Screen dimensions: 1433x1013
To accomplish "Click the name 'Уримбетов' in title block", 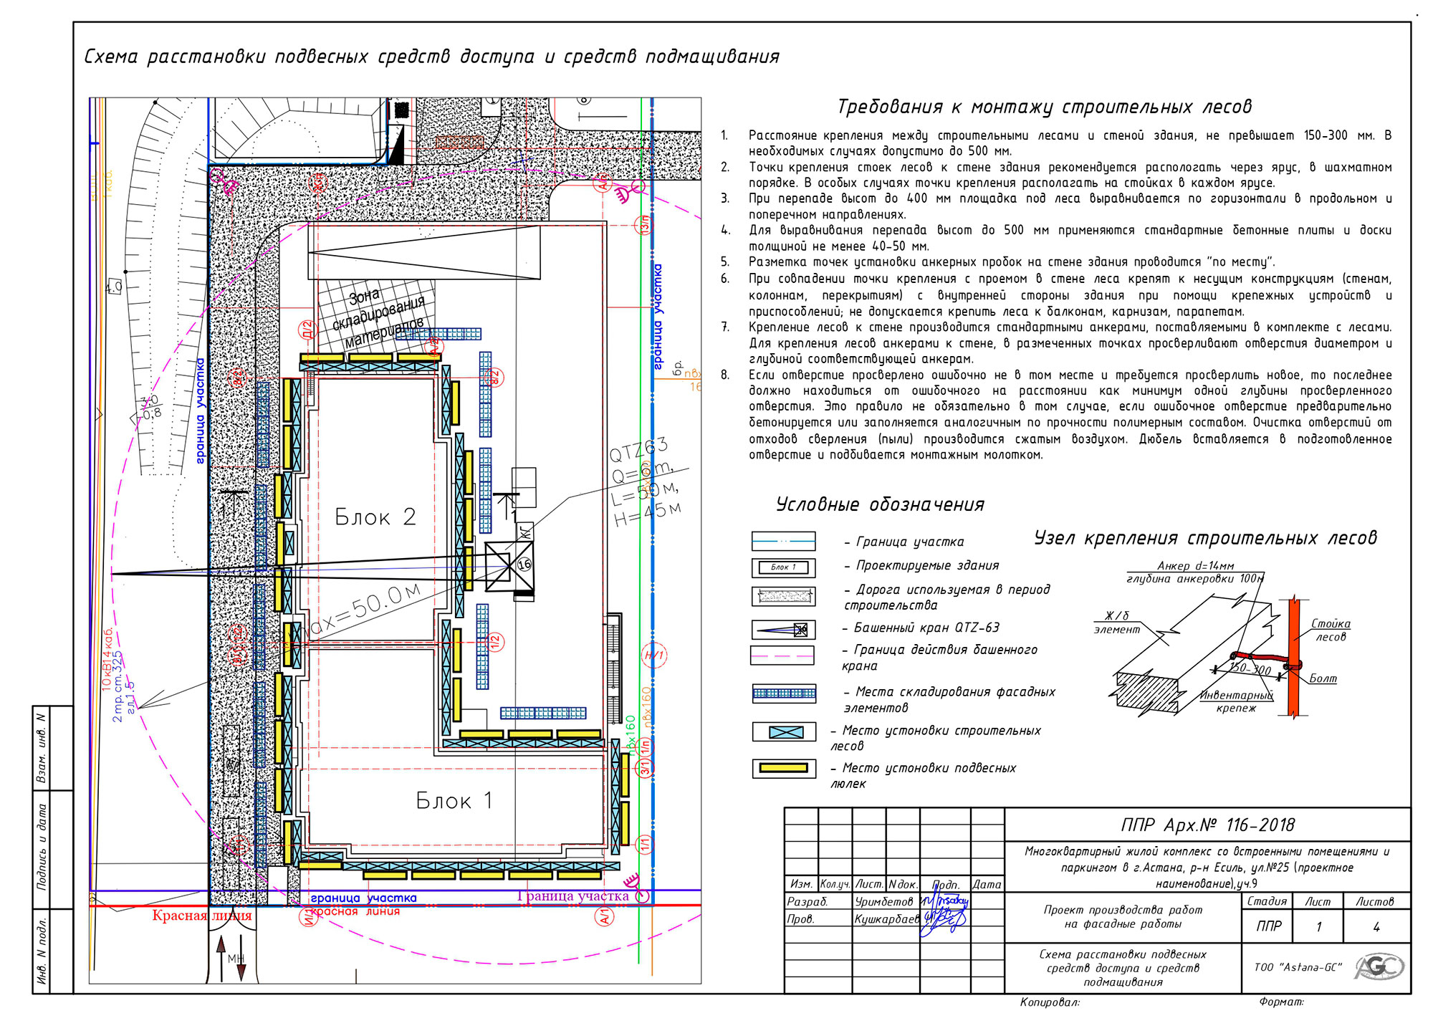I will (x=884, y=901).
